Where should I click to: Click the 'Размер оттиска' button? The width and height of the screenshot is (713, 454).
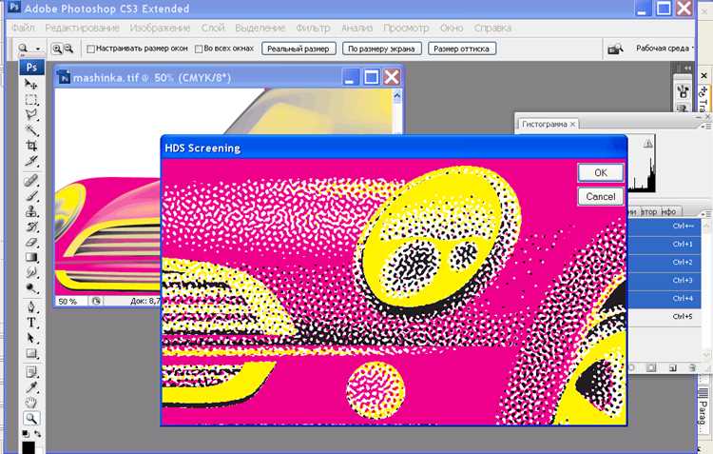tap(461, 49)
